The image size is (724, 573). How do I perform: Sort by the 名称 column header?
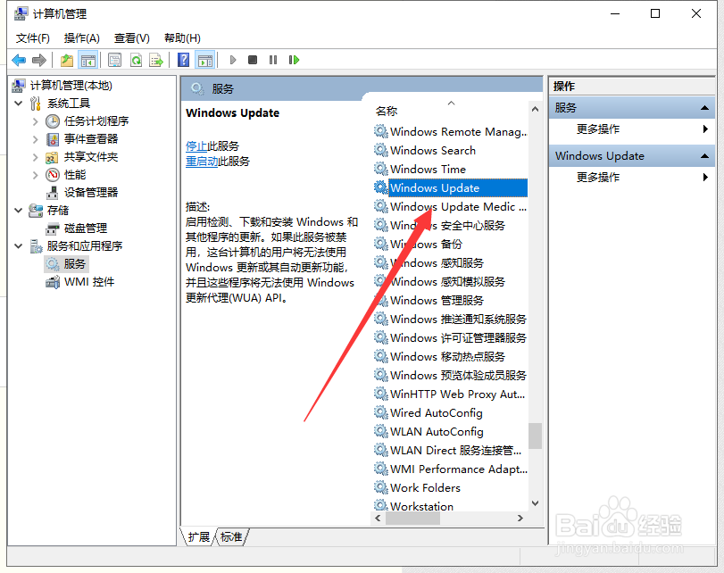pos(387,112)
